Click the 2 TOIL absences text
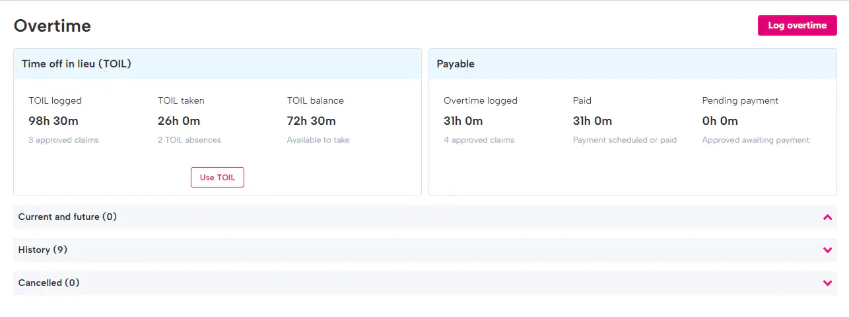Viewport: 849px width, 317px height. pyautogui.click(x=189, y=140)
